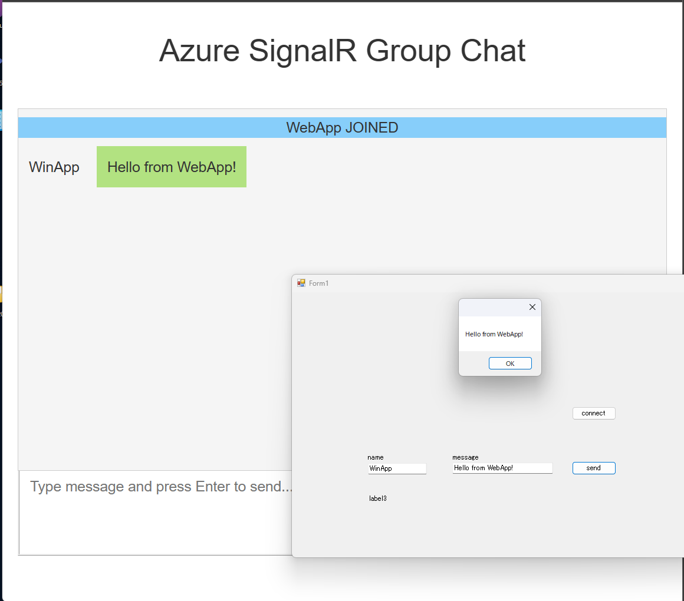Image resolution: width=684 pixels, height=601 pixels.
Task: Click the web chat message textarea
Action: [x=156, y=513]
